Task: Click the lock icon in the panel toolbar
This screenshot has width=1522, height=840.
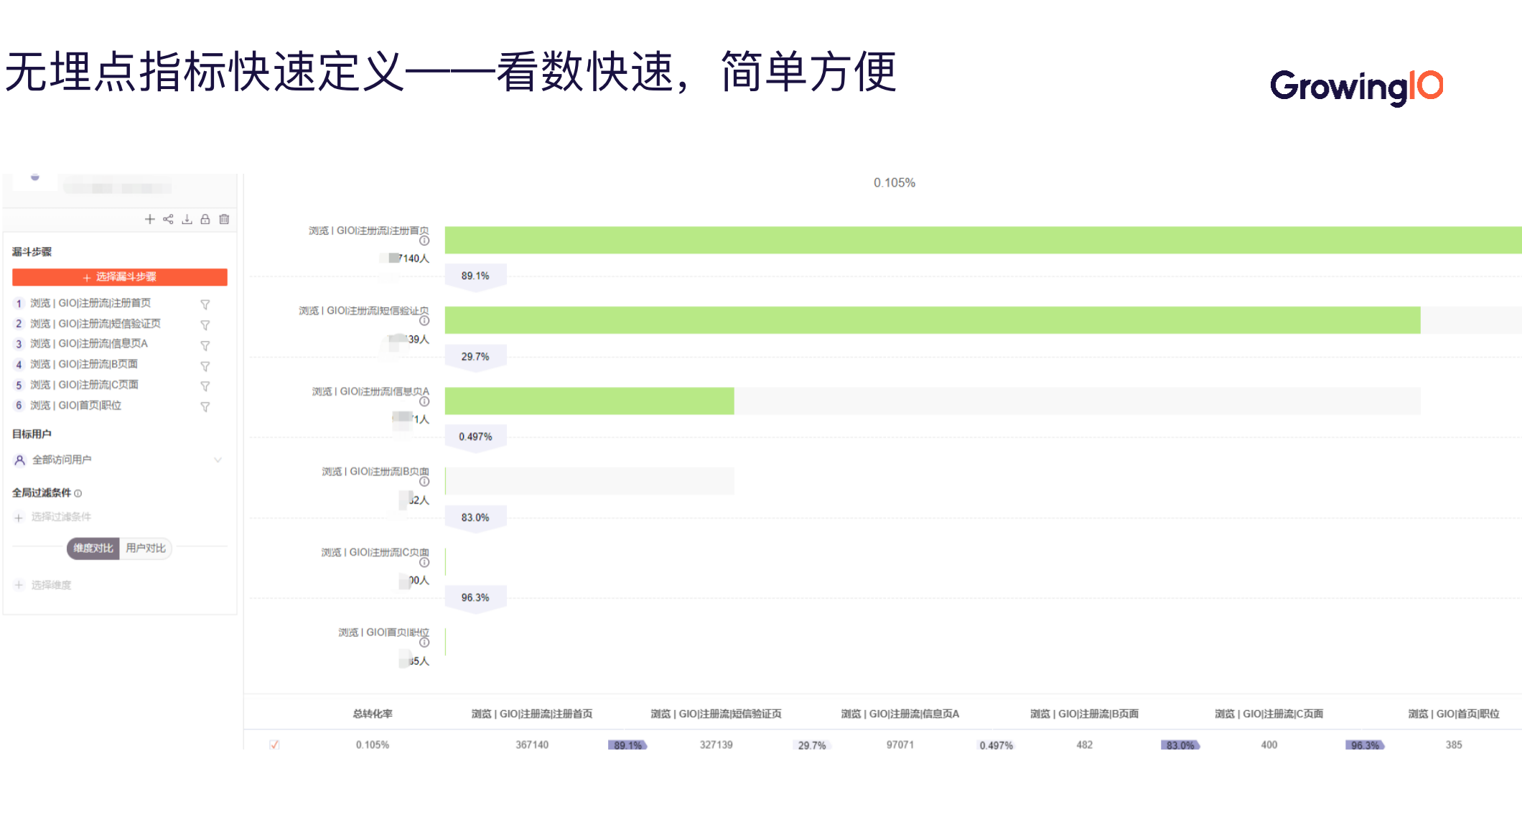Action: (x=205, y=220)
